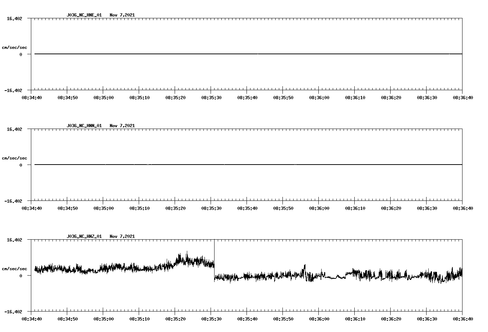Click the 08:34:50 time label under HNN plot
488x332 pixels.
point(68,208)
